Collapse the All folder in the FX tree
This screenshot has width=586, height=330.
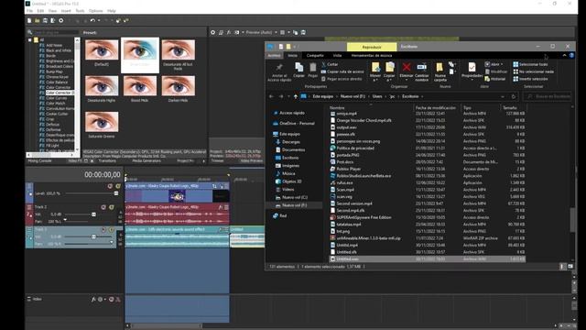[30, 39]
